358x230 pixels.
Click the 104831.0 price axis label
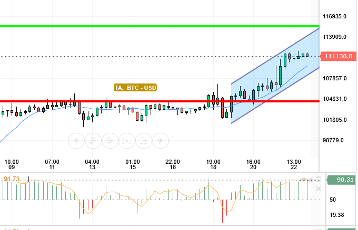pos(334,99)
